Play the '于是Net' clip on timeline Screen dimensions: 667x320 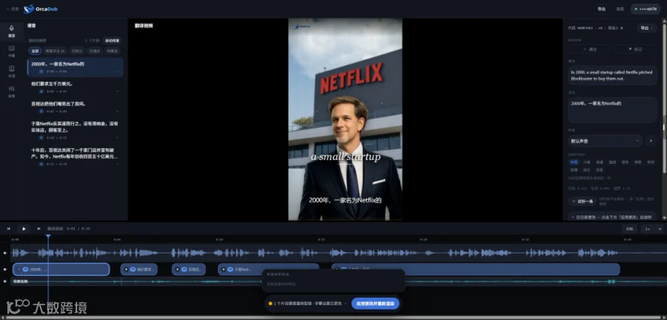point(224,270)
